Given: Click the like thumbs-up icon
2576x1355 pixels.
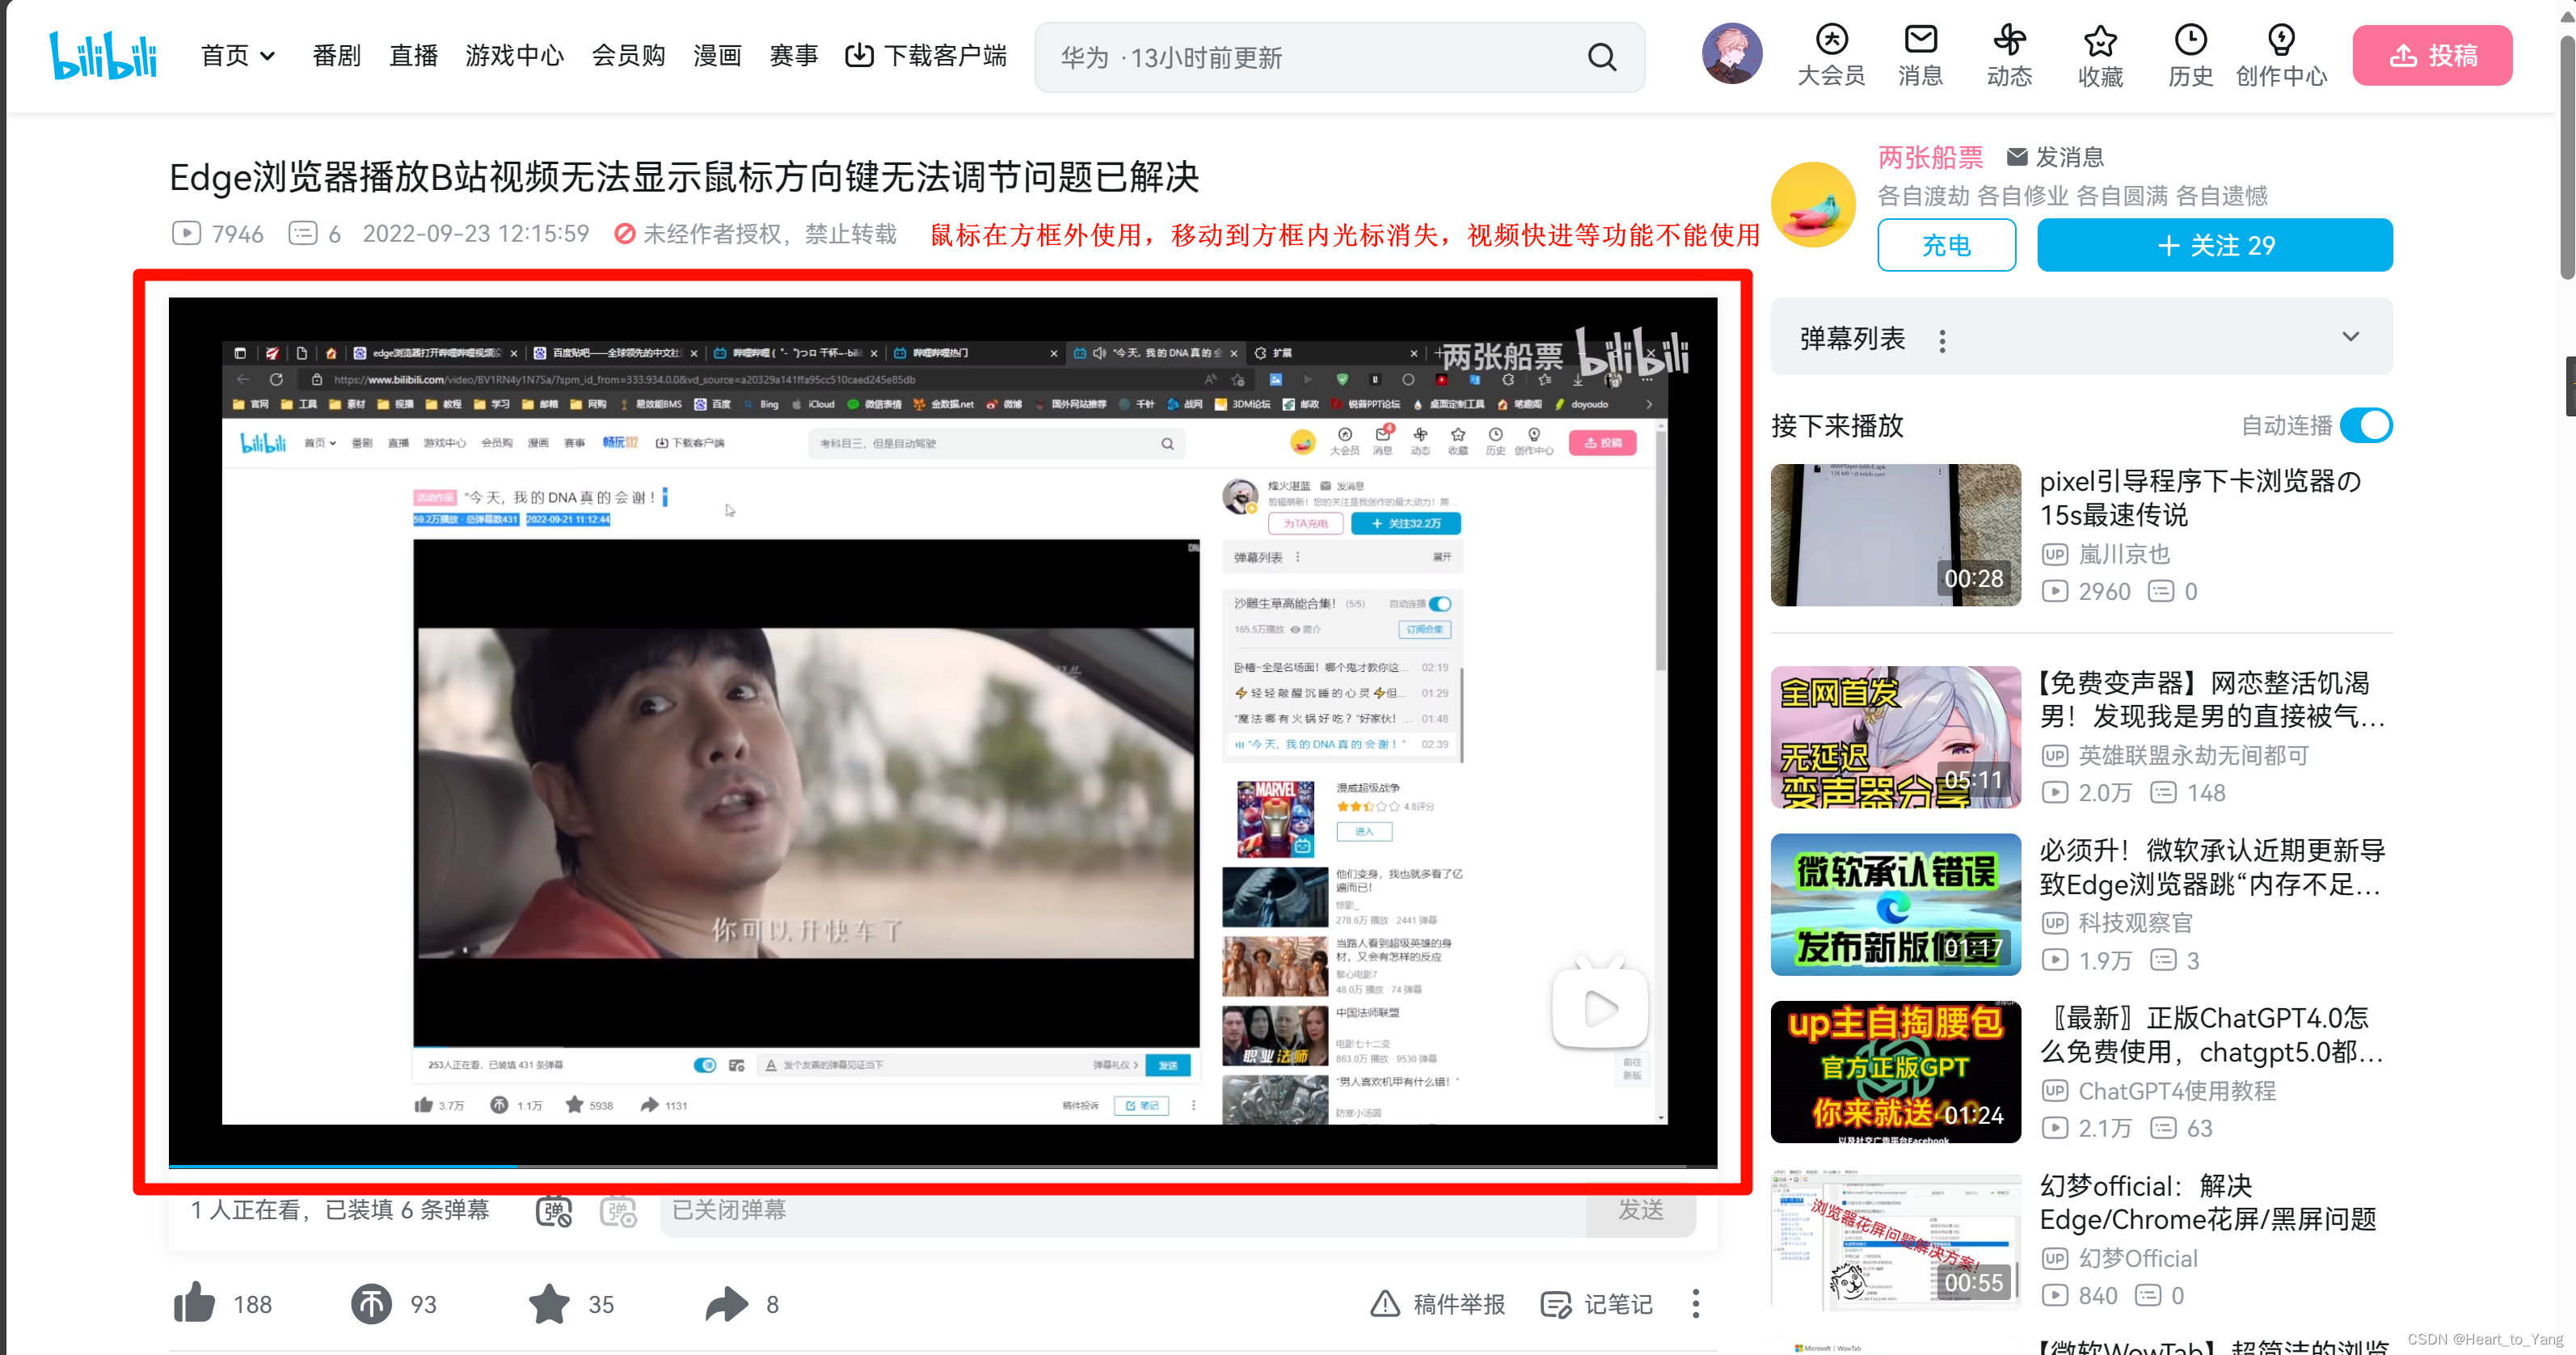Looking at the screenshot, I should tap(194, 1303).
